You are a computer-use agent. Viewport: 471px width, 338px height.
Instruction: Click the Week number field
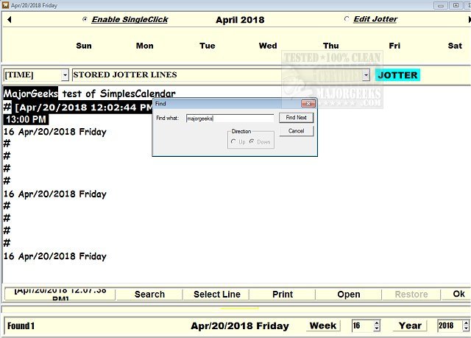[363, 325]
